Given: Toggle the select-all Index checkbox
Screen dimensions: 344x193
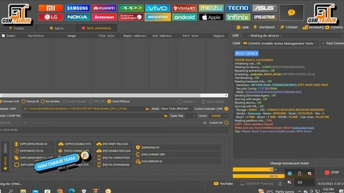Looking at the screenshot, I should coord(3,36).
